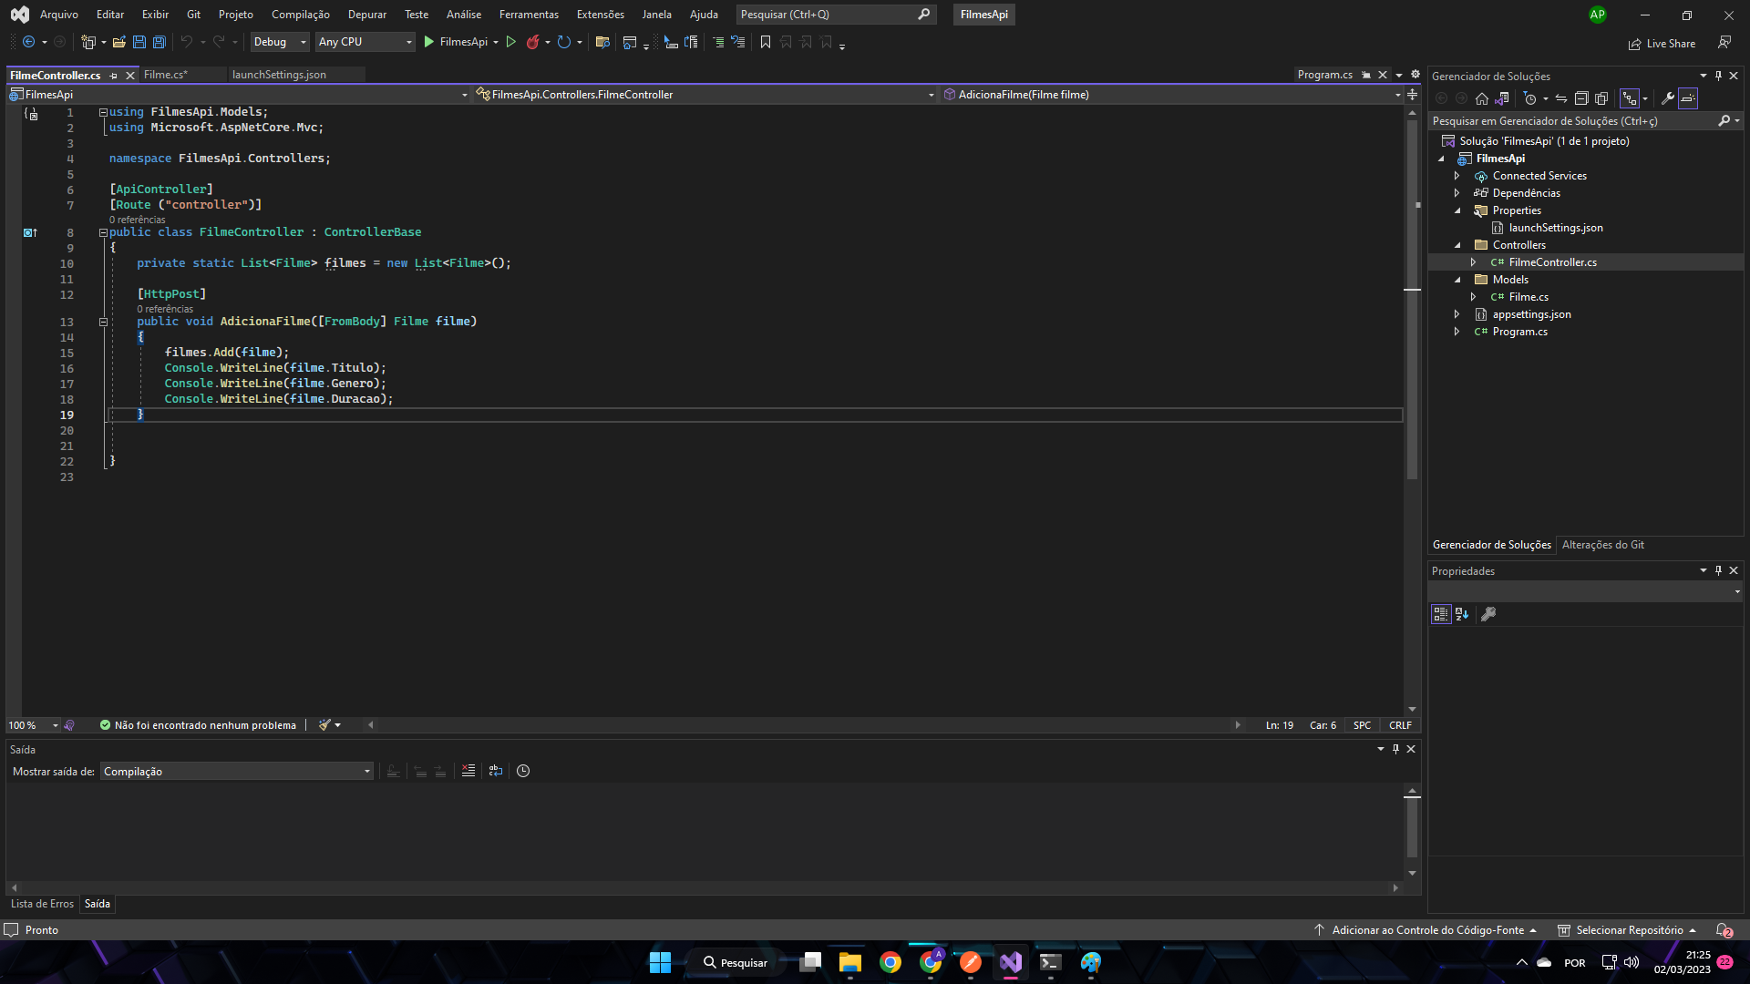This screenshot has width=1750, height=984.
Task: Click the Windows Start button
Action: click(660, 962)
